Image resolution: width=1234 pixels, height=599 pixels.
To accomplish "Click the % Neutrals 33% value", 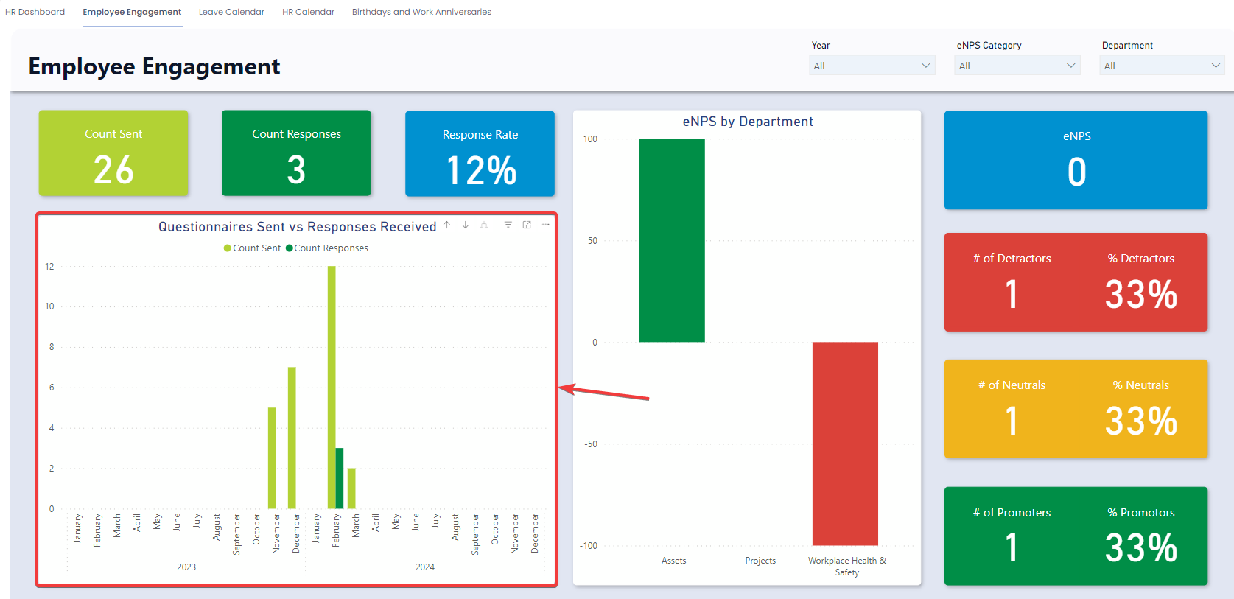I will (1141, 421).
